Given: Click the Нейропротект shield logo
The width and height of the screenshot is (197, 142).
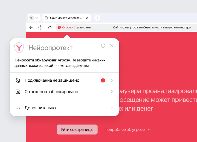Looking at the screenshot, I should click(19, 48).
